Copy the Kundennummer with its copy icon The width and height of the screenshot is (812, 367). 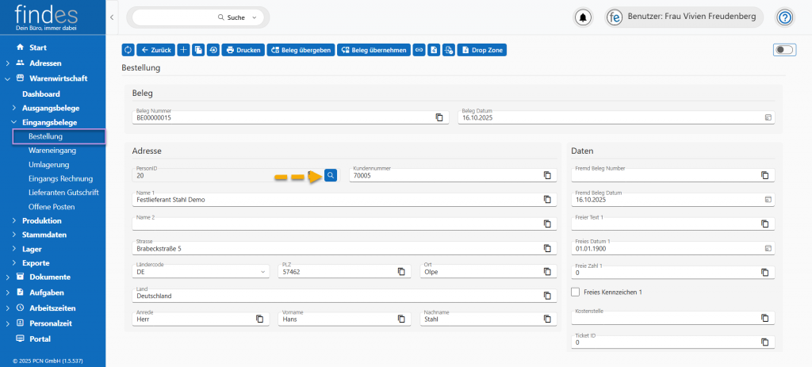pyautogui.click(x=546, y=176)
